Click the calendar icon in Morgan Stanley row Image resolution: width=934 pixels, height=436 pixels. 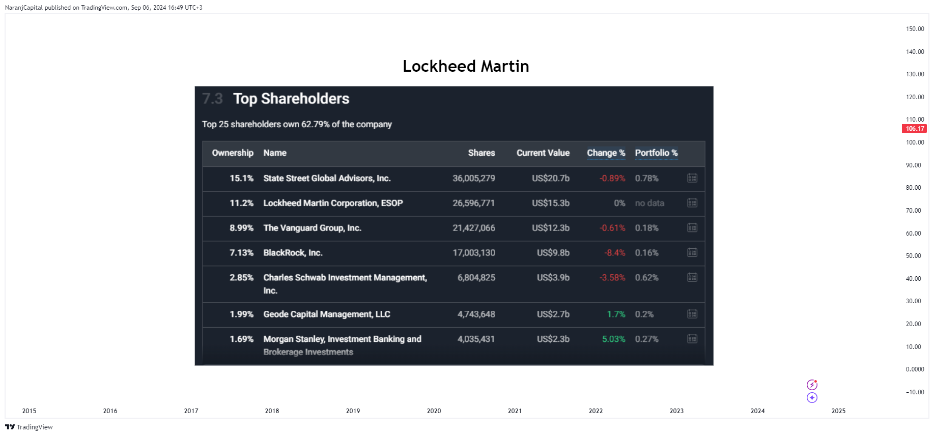pos(692,339)
